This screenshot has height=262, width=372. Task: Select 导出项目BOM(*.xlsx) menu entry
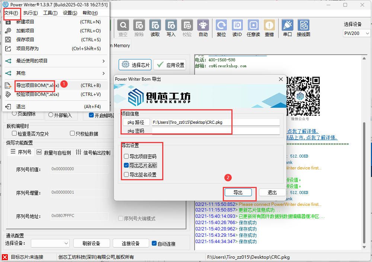pos(56,85)
